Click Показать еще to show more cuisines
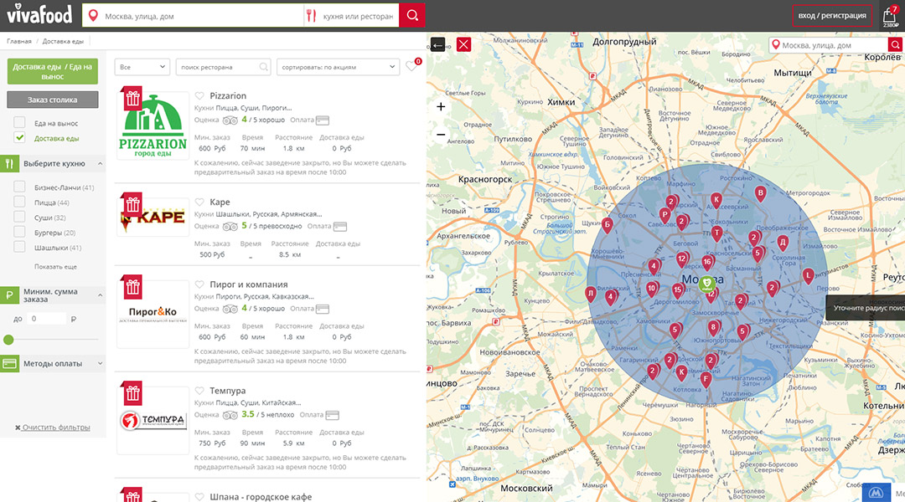The image size is (905, 502). (55, 267)
